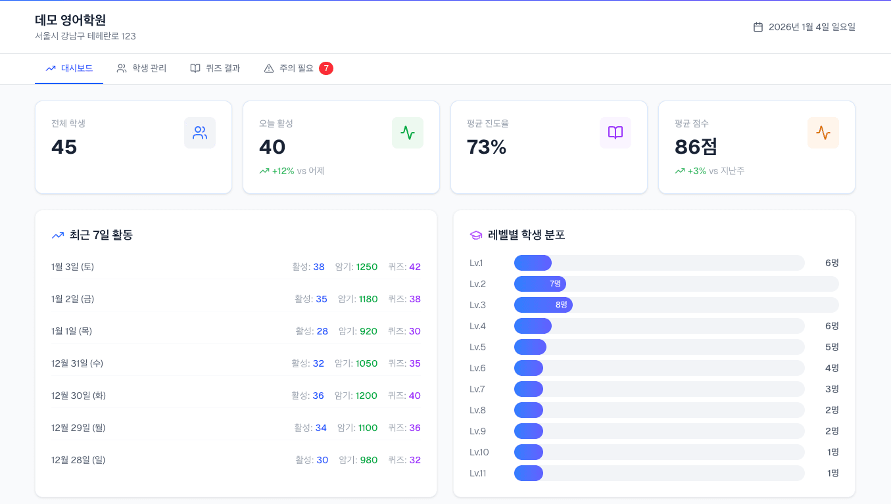
Task: Switch to the 학생 관리 tab
Action: pyautogui.click(x=142, y=68)
